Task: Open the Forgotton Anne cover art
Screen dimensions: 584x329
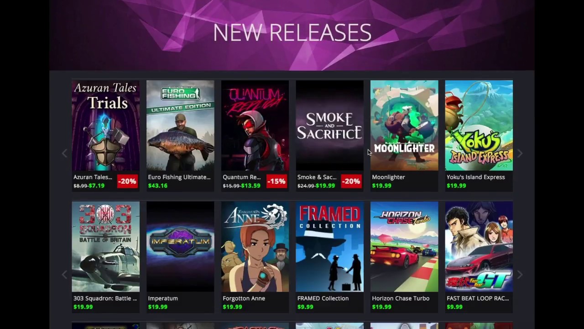Action: pyautogui.click(x=255, y=247)
